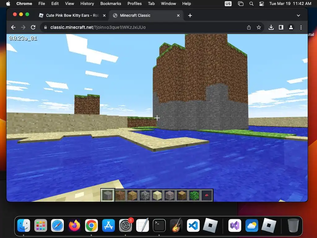
Task: Expand the tab search dropdown
Action: 298,15
